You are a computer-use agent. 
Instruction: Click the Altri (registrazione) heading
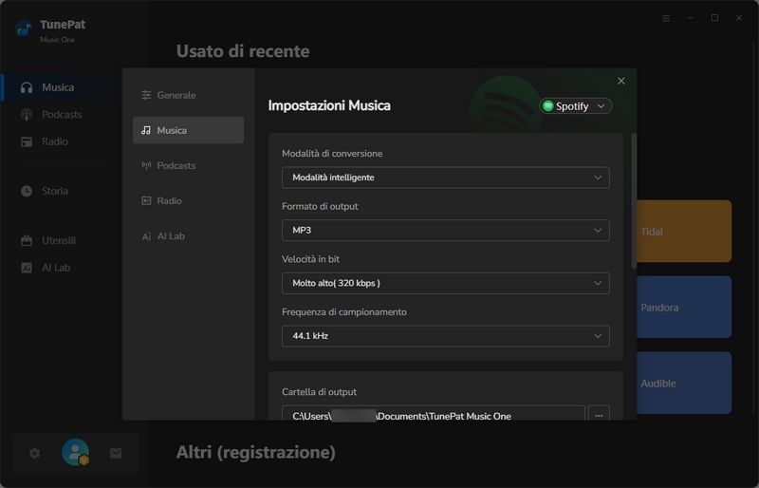tap(255, 452)
